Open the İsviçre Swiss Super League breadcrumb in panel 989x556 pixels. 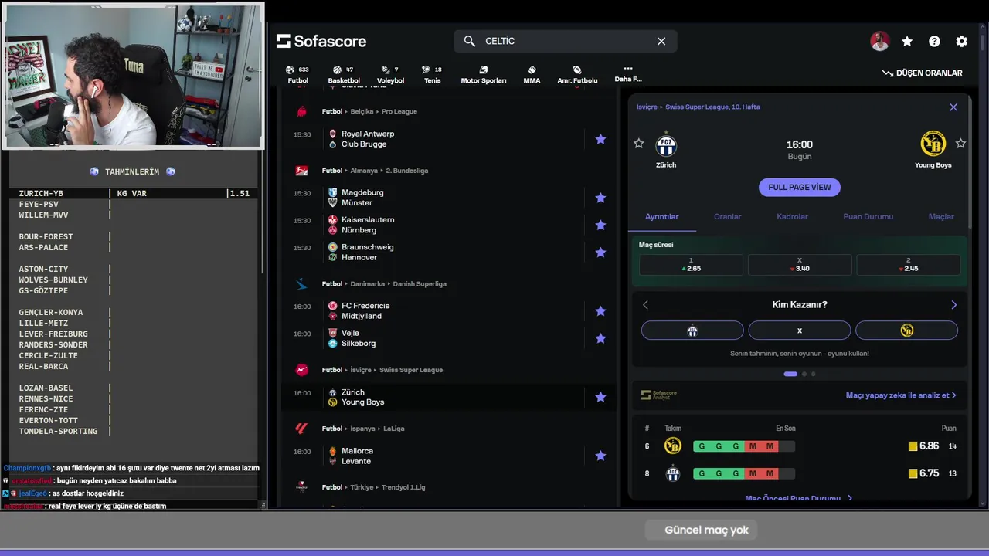click(698, 107)
